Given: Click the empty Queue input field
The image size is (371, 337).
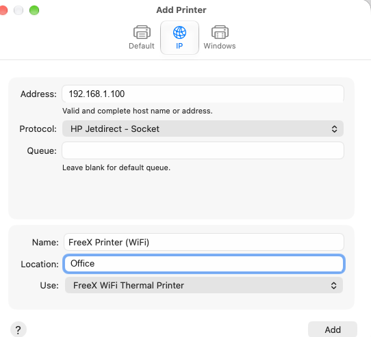Looking at the screenshot, I should [203, 150].
